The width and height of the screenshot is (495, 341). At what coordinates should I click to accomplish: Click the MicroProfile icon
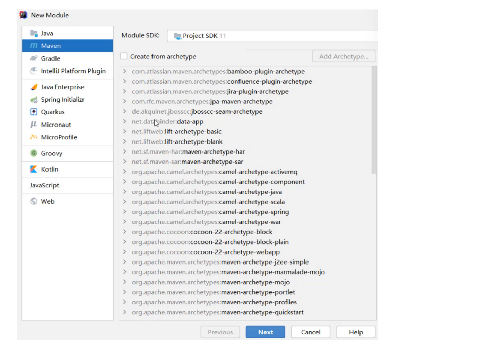click(x=34, y=137)
